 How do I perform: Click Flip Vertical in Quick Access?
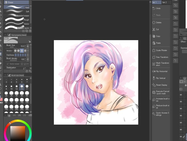(x=161, y=78)
